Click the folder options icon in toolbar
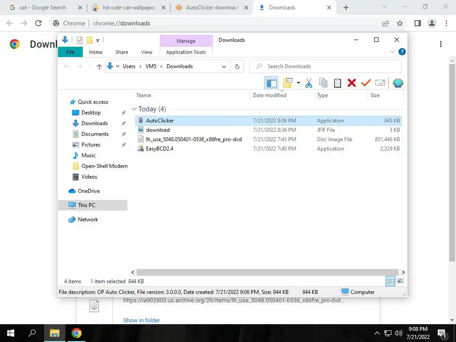The height and width of the screenshot is (342, 456). 288,83
